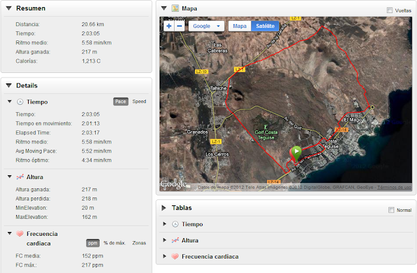Click the route end point circle marker on map
Screen dimensions: 417x273
372,107
